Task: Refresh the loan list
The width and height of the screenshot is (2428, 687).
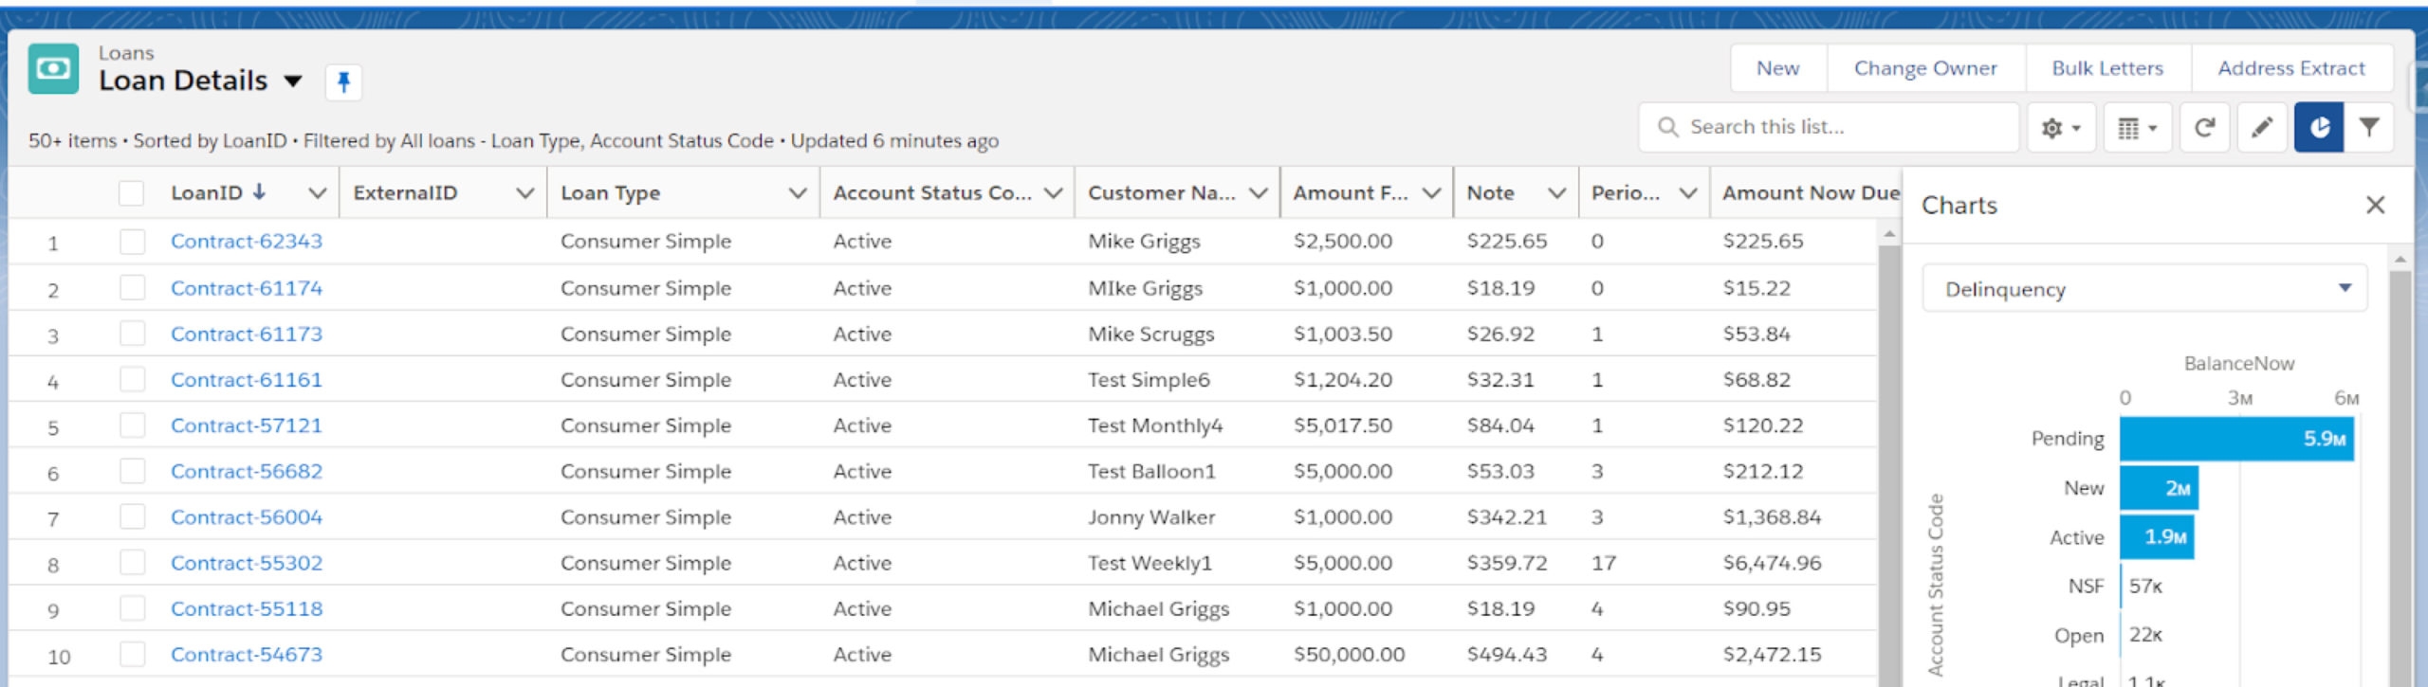Action: [x=2204, y=128]
